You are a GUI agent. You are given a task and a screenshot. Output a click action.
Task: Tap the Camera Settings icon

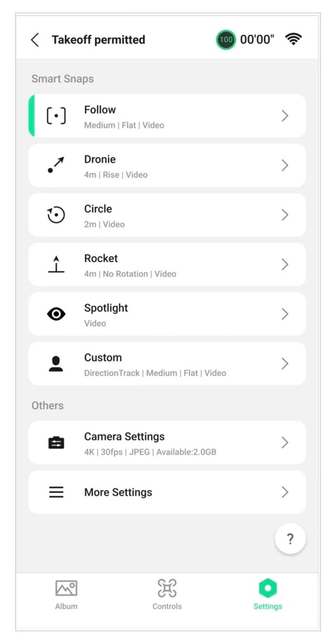click(56, 443)
